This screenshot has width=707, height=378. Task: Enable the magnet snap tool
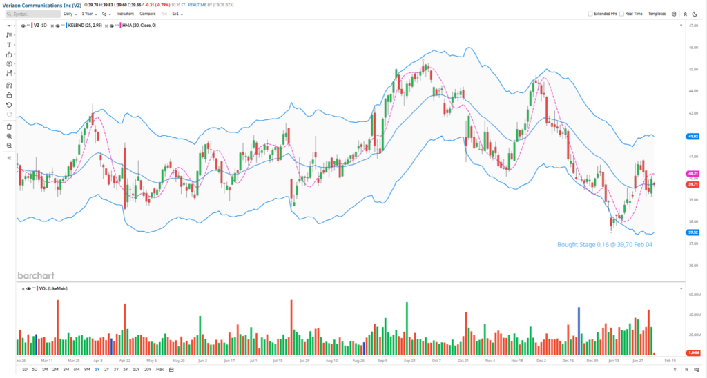point(9,86)
